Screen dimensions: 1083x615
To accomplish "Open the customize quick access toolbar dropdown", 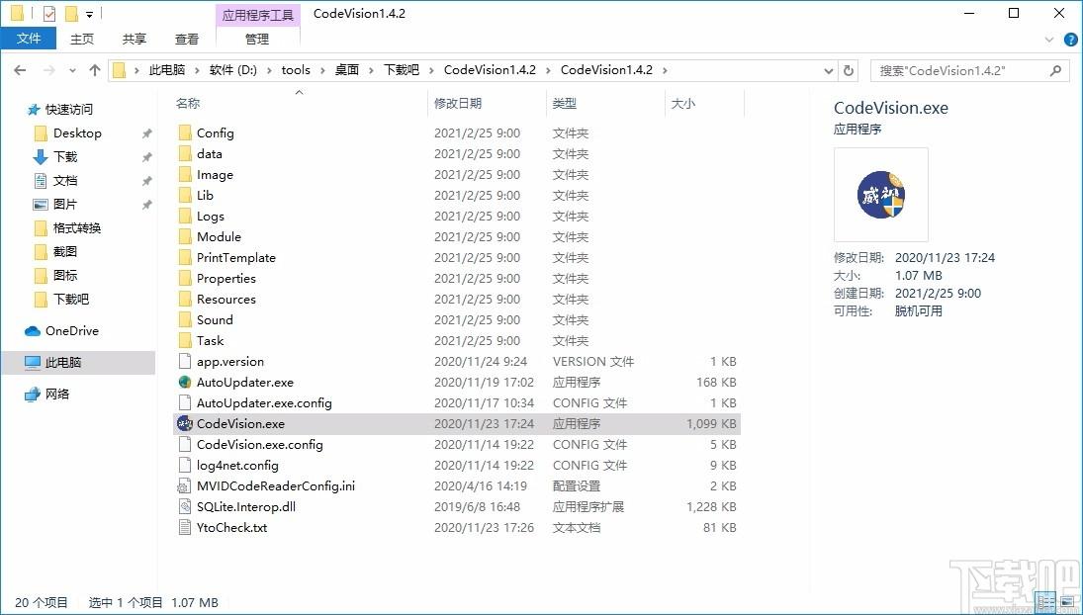I will [90, 15].
